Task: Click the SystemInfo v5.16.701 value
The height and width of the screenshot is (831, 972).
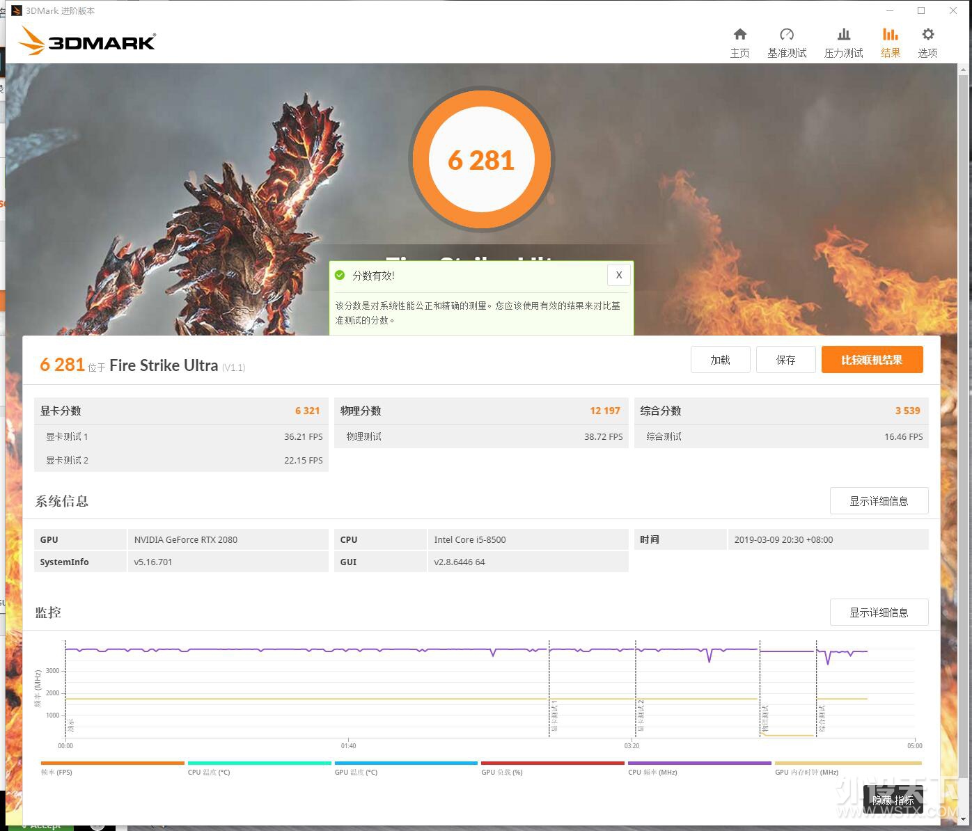Action: pyautogui.click(x=228, y=562)
